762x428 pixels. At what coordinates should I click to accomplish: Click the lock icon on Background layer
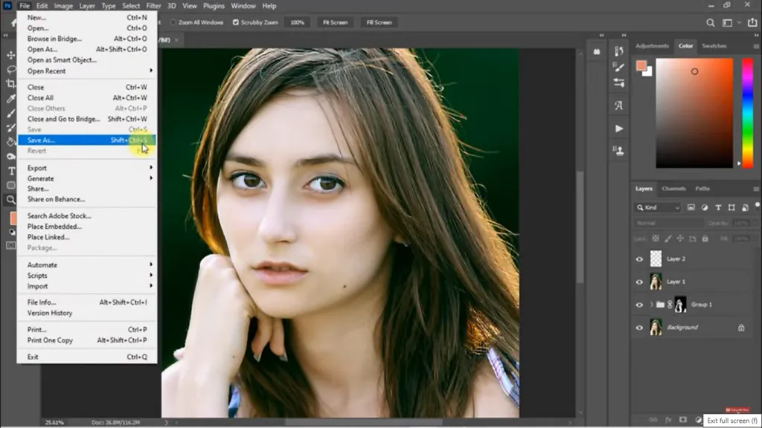tap(740, 327)
